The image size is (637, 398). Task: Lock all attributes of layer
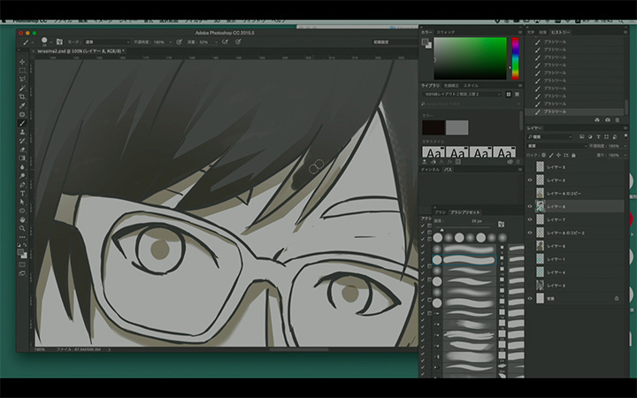pyautogui.click(x=573, y=155)
